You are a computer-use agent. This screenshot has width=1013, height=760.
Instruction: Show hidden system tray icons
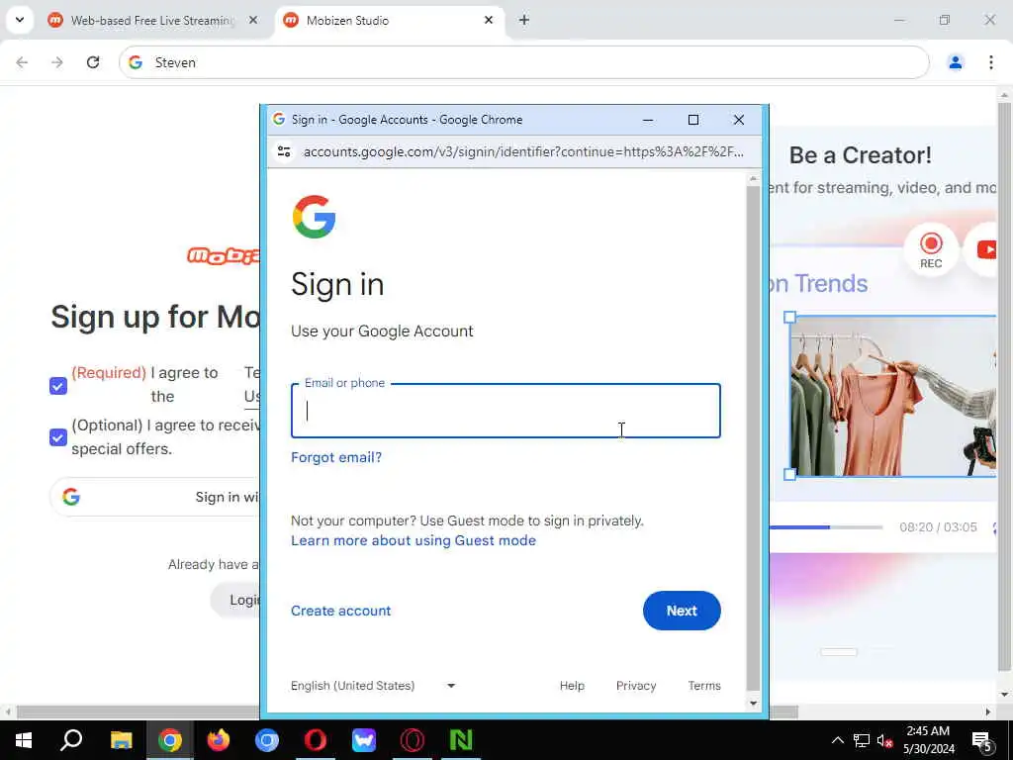click(x=837, y=740)
